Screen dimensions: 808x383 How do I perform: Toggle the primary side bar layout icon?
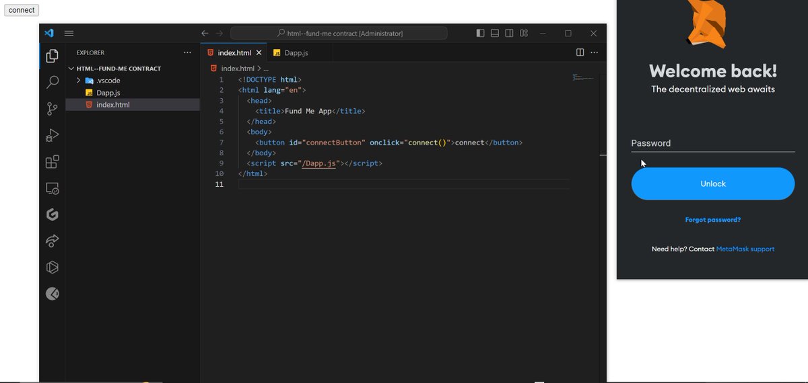coord(480,33)
